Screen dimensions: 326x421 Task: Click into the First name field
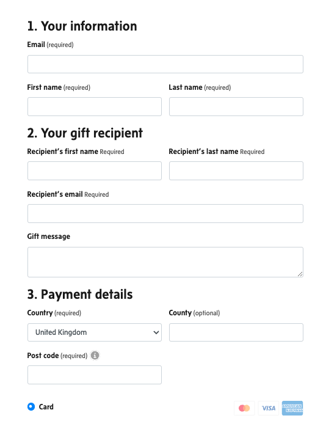click(x=95, y=106)
